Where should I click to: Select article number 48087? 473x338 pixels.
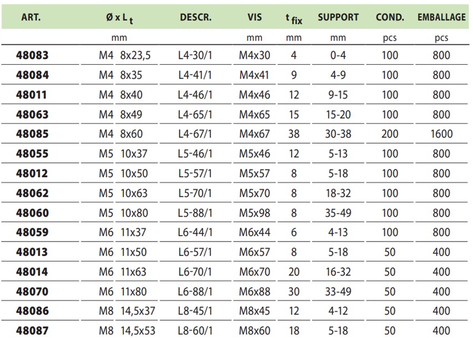point(32,331)
